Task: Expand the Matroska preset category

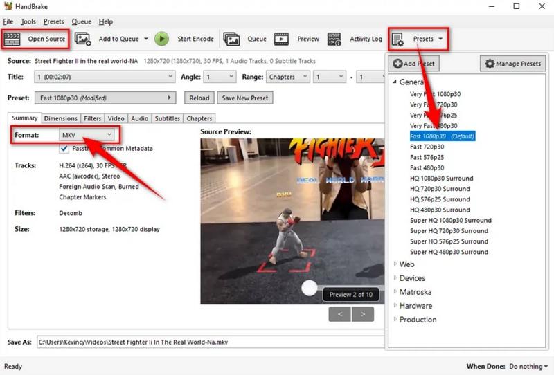Action: click(x=395, y=292)
